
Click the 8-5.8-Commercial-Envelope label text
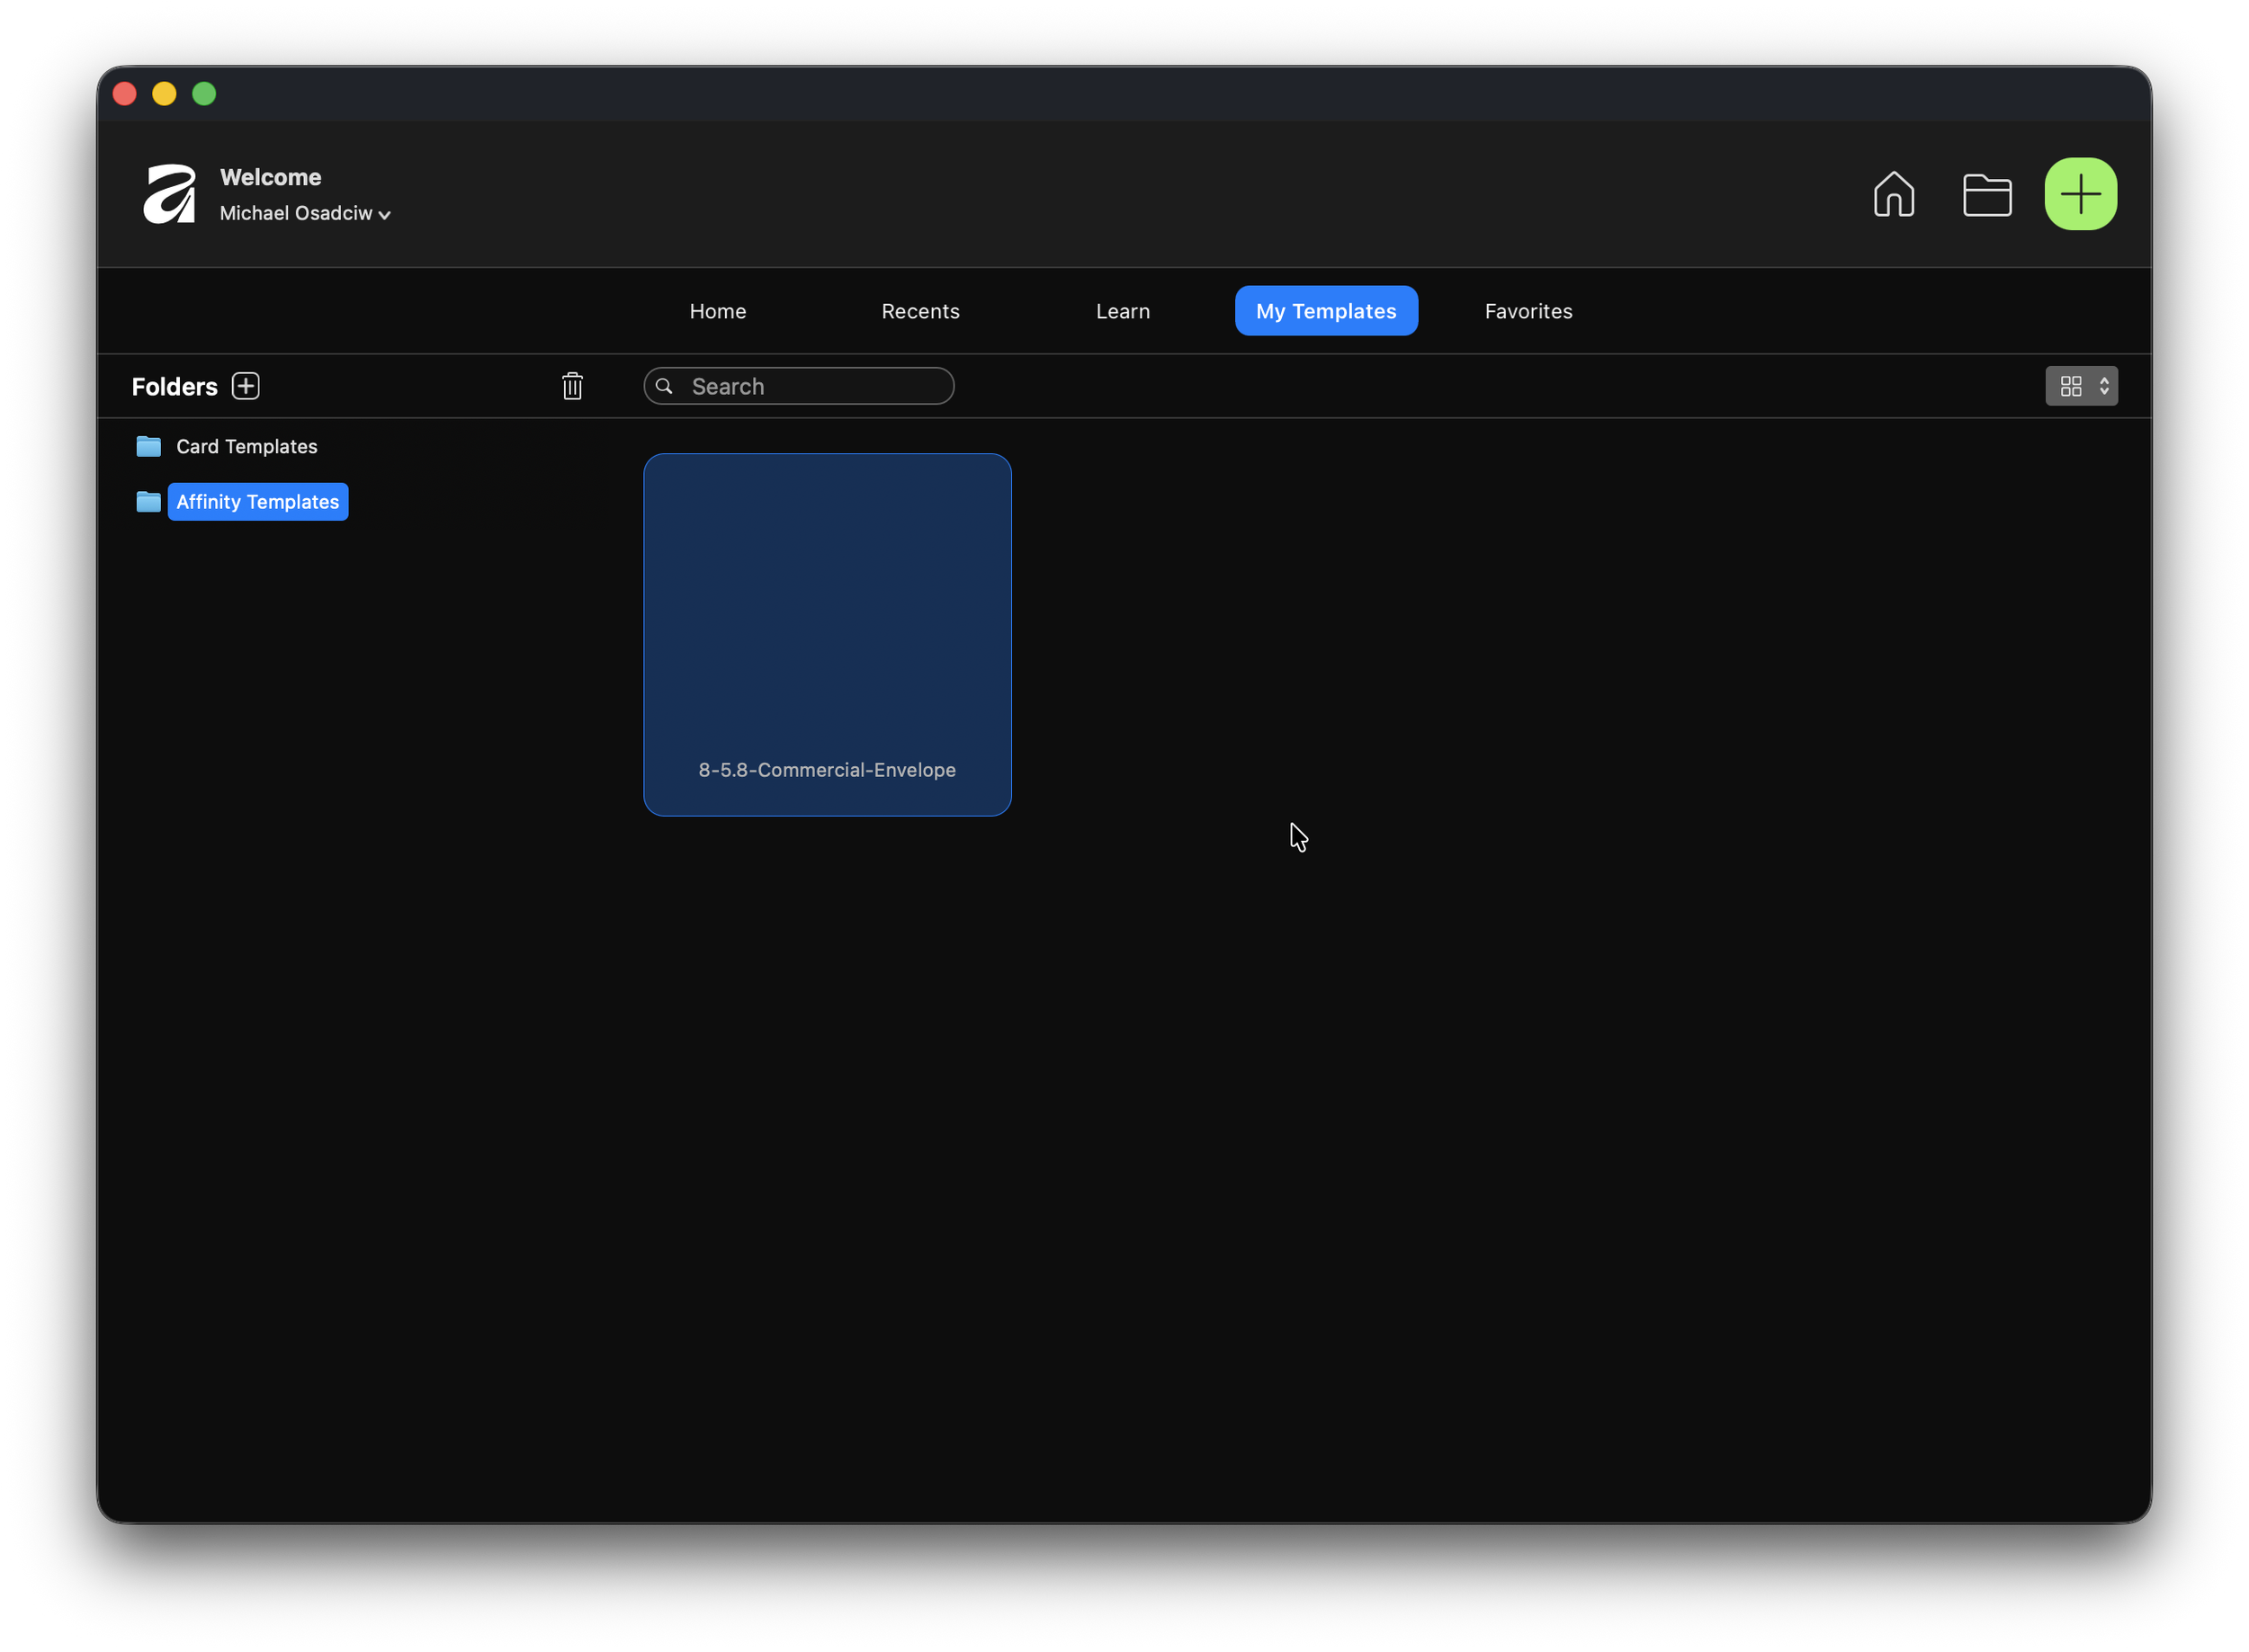click(x=827, y=770)
